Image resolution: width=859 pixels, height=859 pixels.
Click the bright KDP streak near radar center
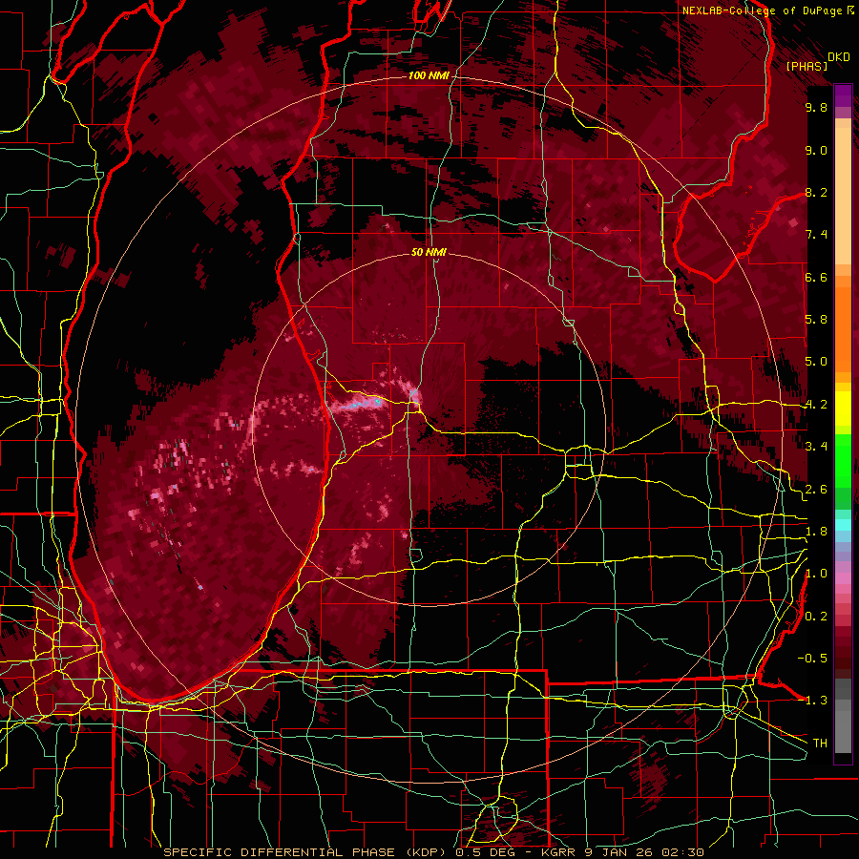pyautogui.click(x=359, y=406)
